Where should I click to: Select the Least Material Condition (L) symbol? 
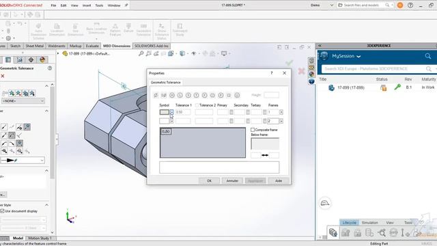(180, 95)
